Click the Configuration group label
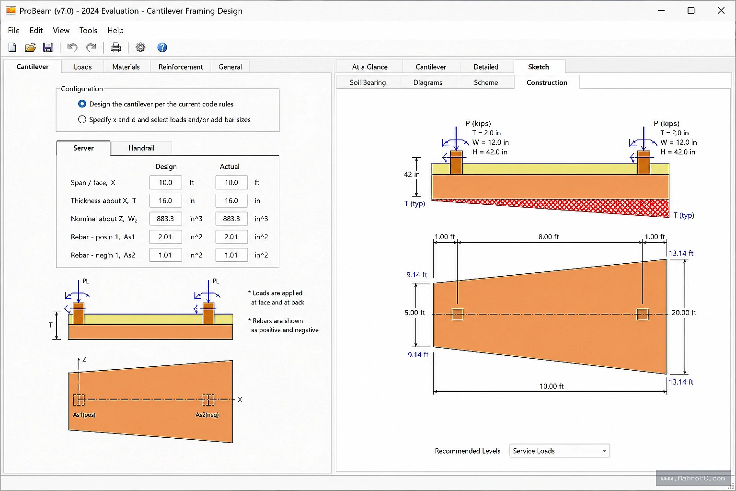The width and height of the screenshot is (736, 491). coord(82,89)
